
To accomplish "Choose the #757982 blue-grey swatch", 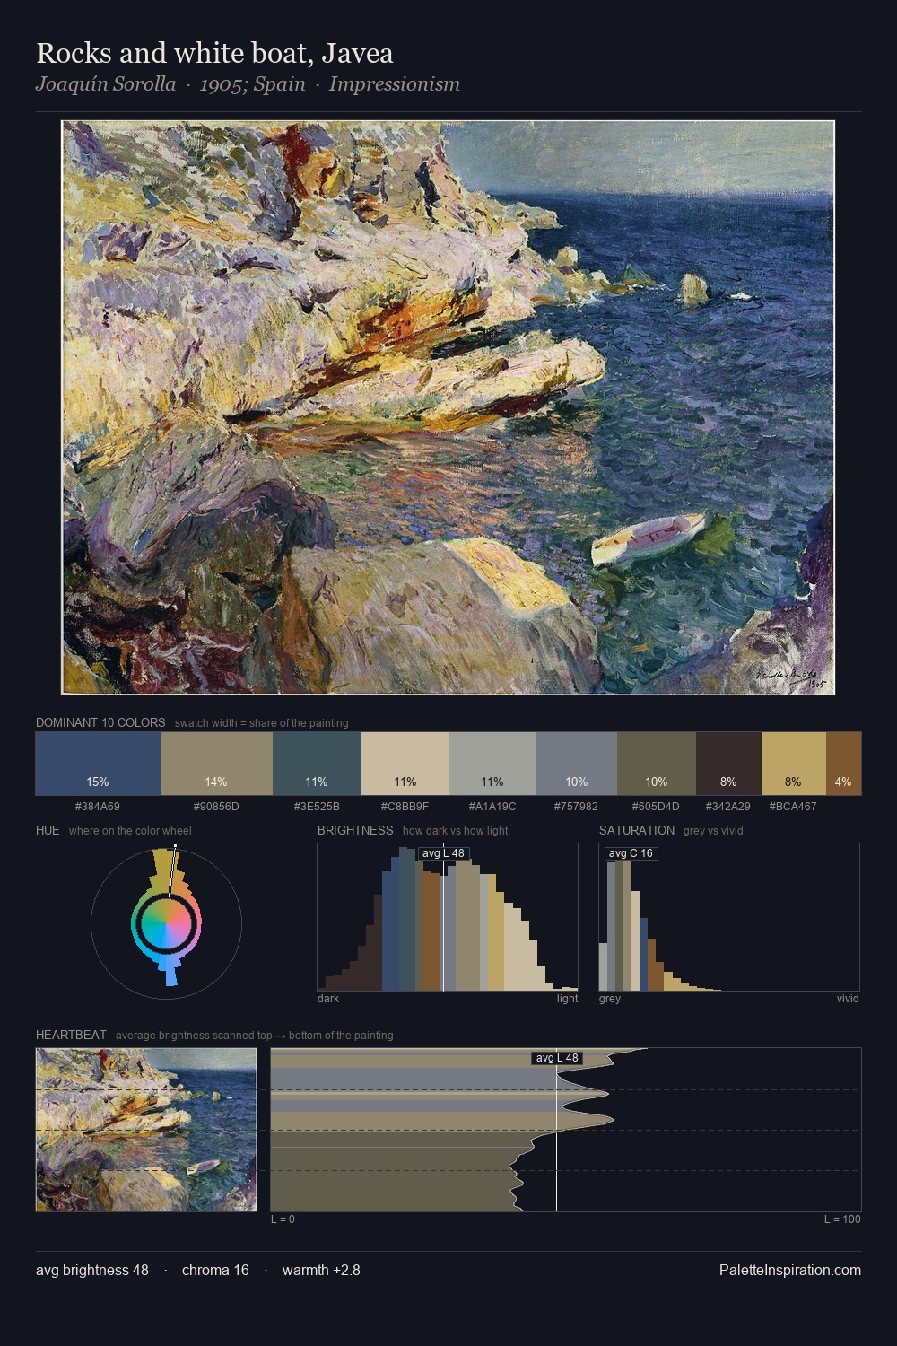I will (577, 764).
